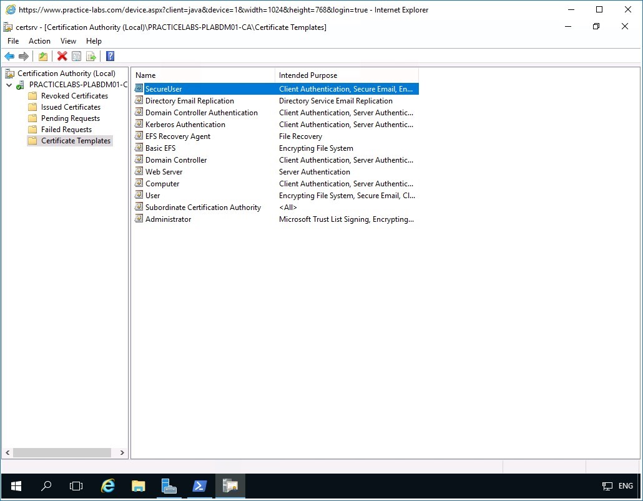This screenshot has width=643, height=501.
Task: Collapse the PRACTICELABS-PLABDM01-CA tree node
Action: 9,85
